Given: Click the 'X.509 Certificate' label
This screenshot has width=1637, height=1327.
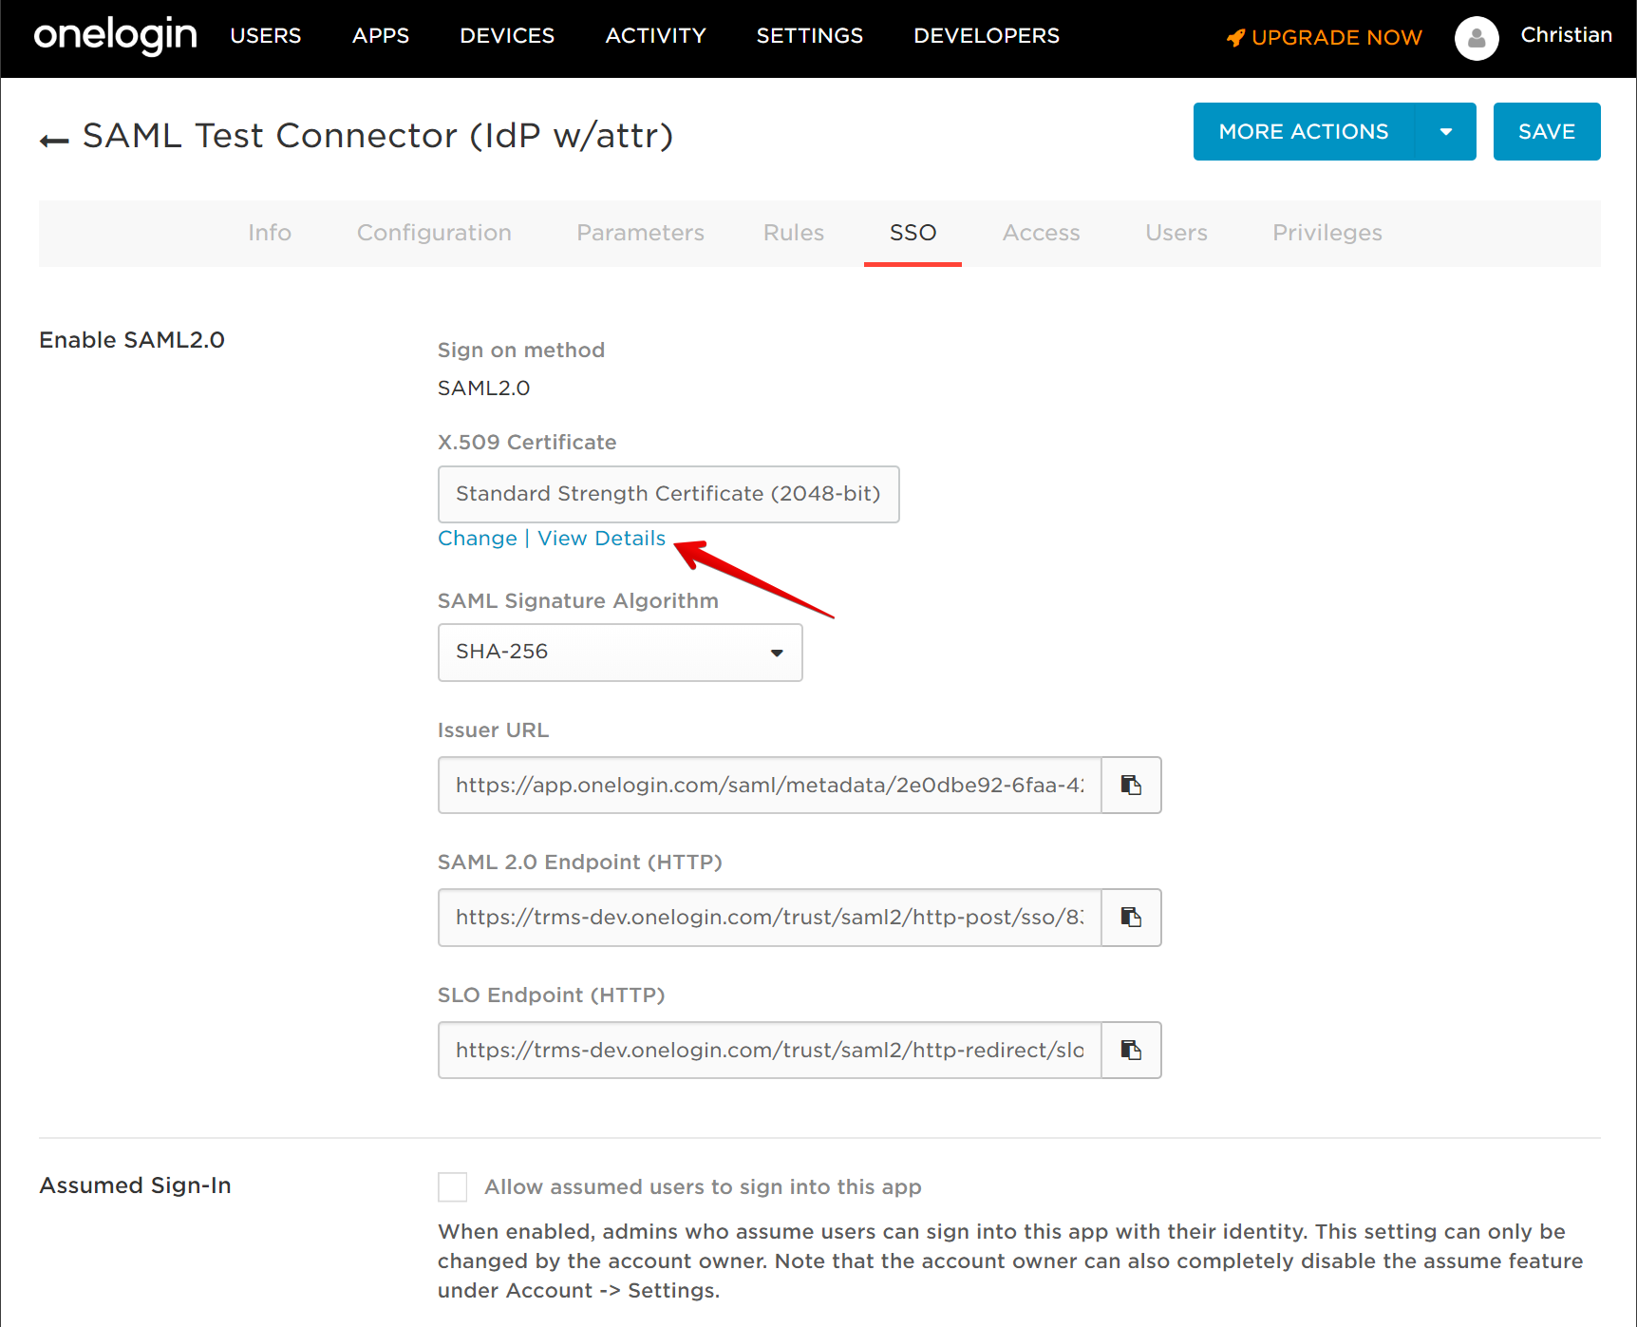Looking at the screenshot, I should (x=527, y=443).
